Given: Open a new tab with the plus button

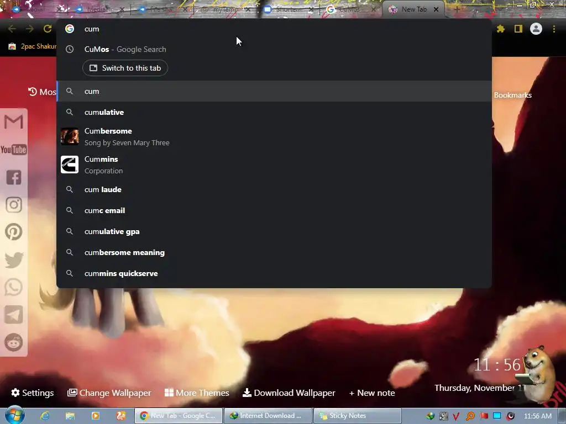Looking at the screenshot, I should [x=457, y=9].
